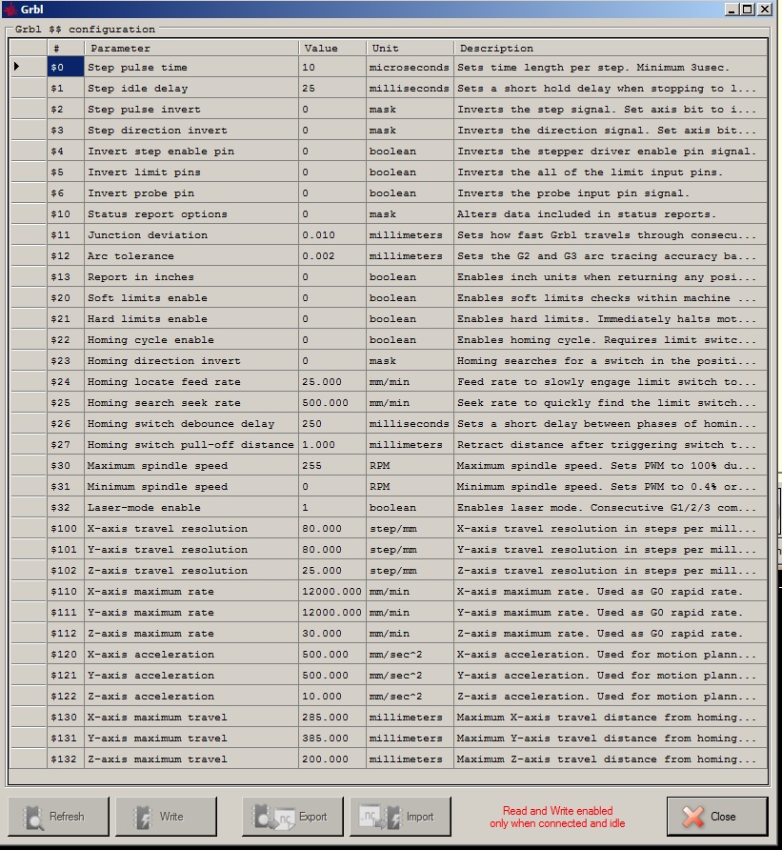Click the $101 number cell

coord(66,549)
